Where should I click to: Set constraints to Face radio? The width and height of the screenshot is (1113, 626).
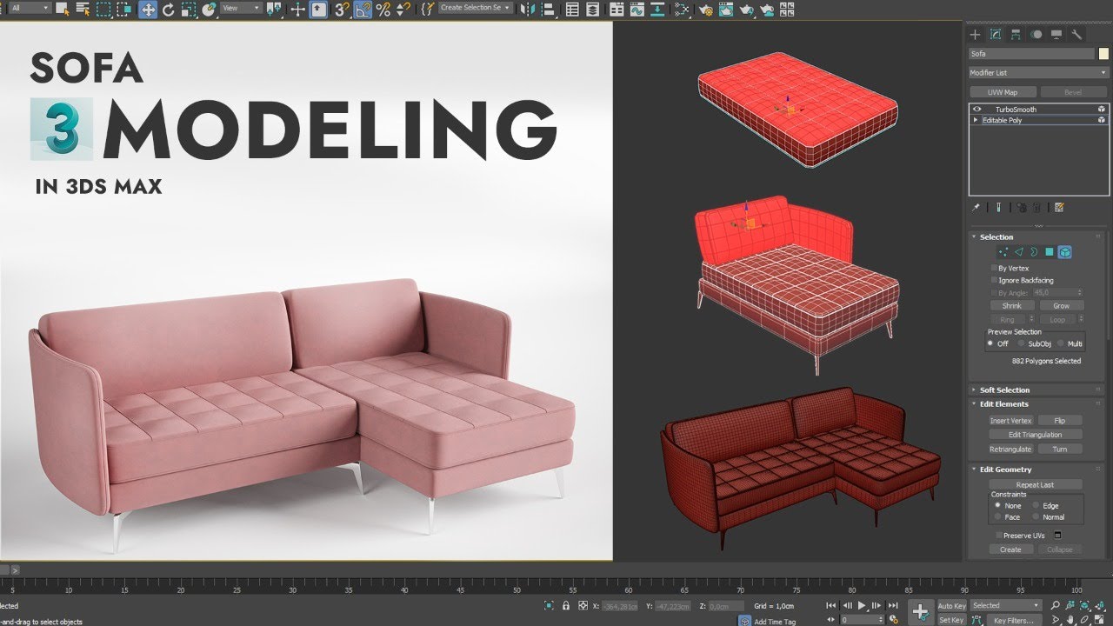[997, 516]
